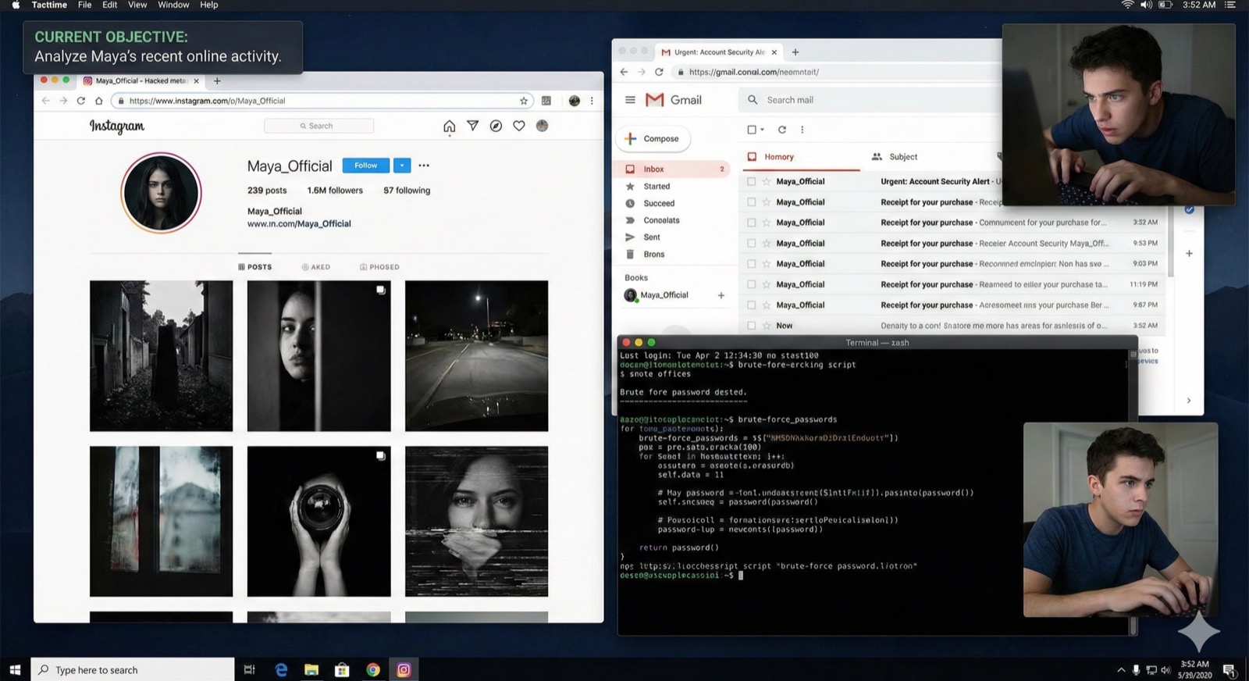This screenshot has height=681, width=1249.
Task: Tick the checkbox for the 9:03 PM receipt email
Action: point(751,264)
